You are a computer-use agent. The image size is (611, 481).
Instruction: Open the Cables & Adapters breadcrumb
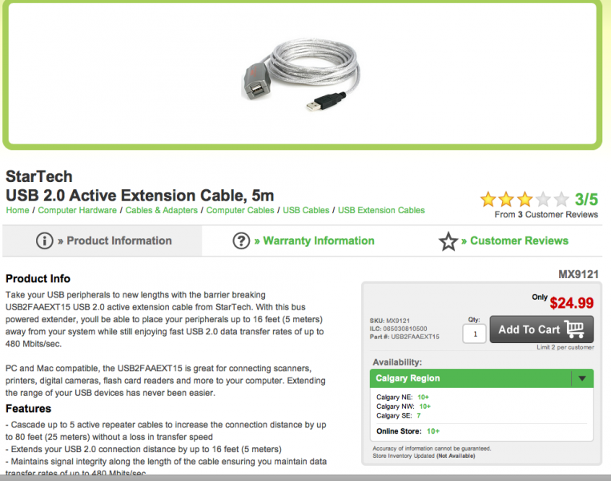[161, 210]
